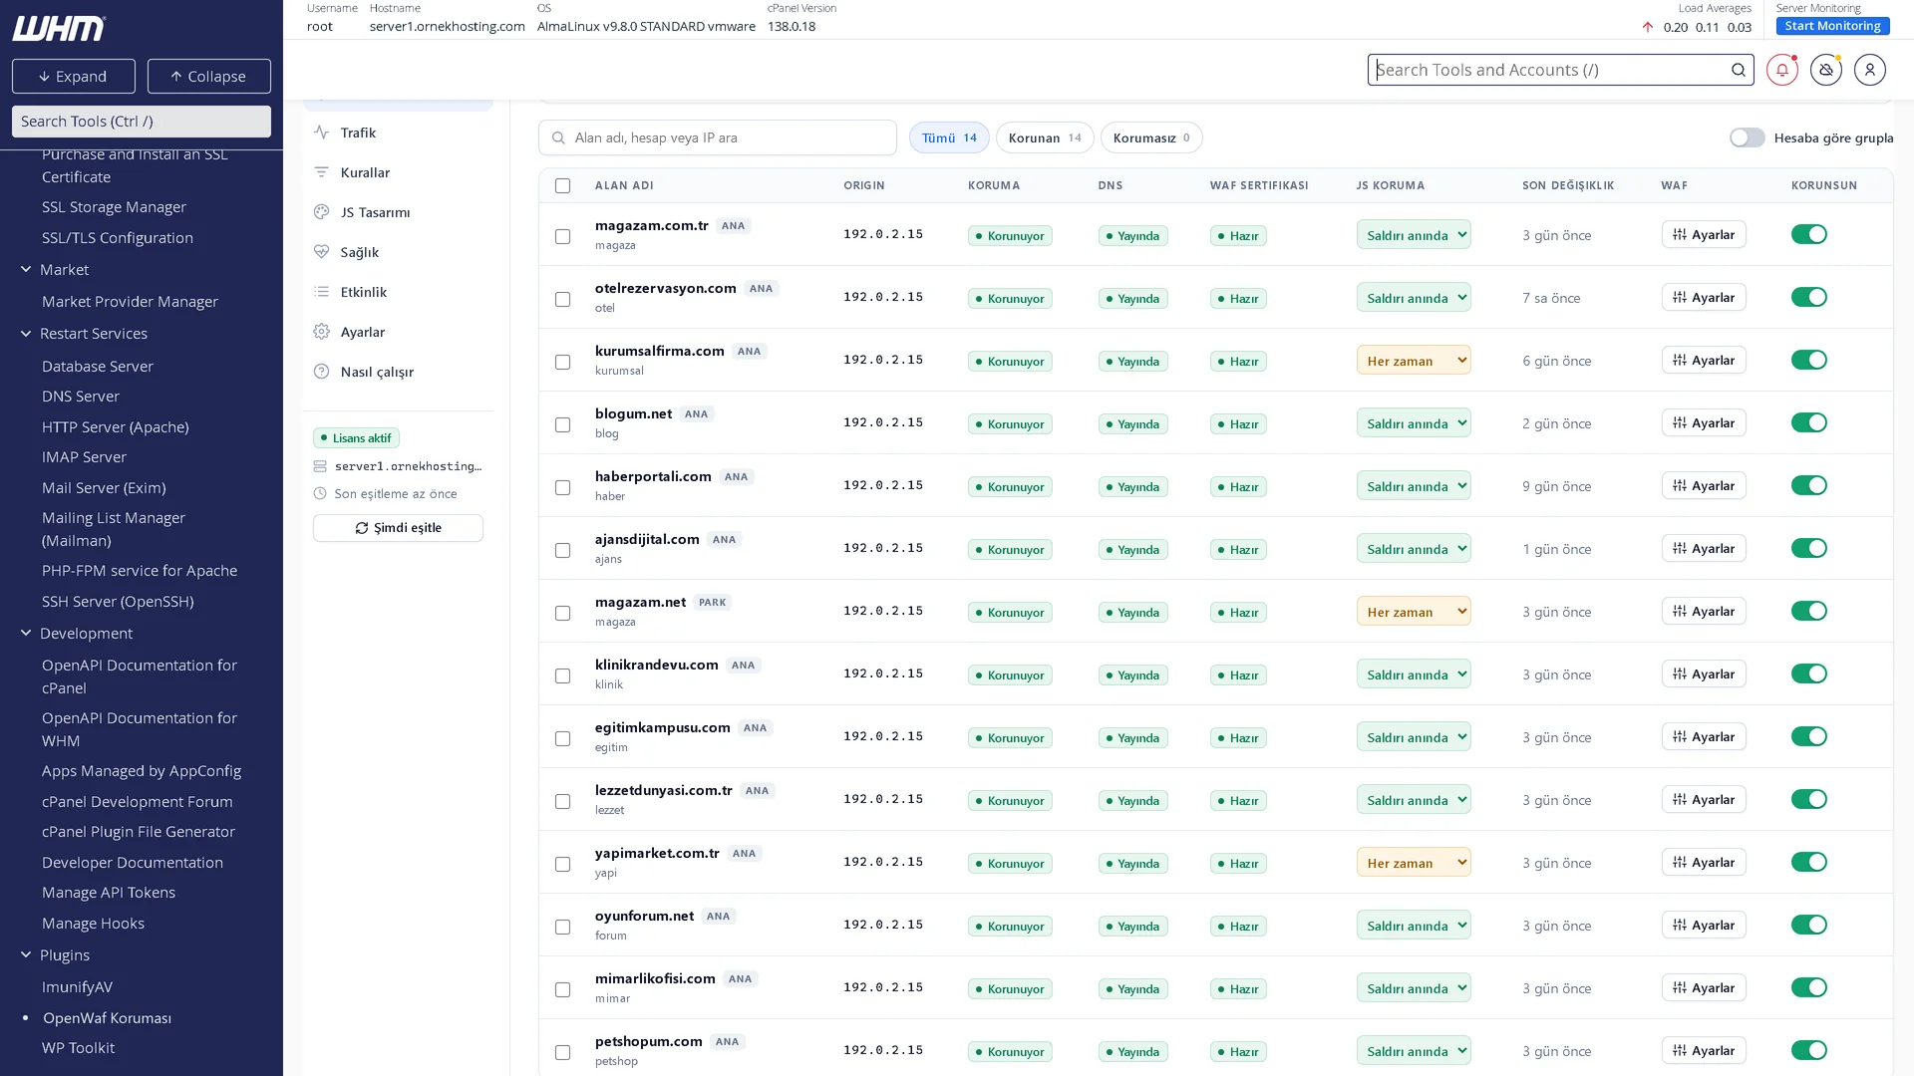The image size is (1914, 1076).
Task: Open JS Tasarımı palette icon
Action: click(x=321, y=212)
